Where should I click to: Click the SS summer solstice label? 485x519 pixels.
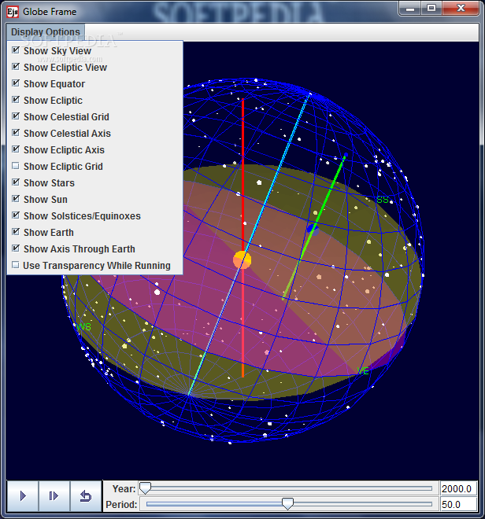[382, 200]
